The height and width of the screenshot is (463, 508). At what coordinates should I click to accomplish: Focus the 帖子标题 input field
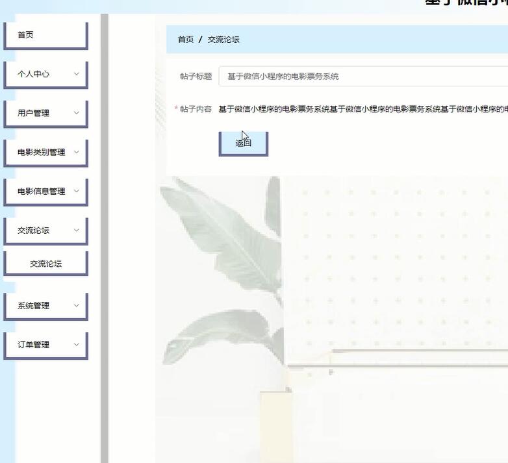click(x=363, y=77)
